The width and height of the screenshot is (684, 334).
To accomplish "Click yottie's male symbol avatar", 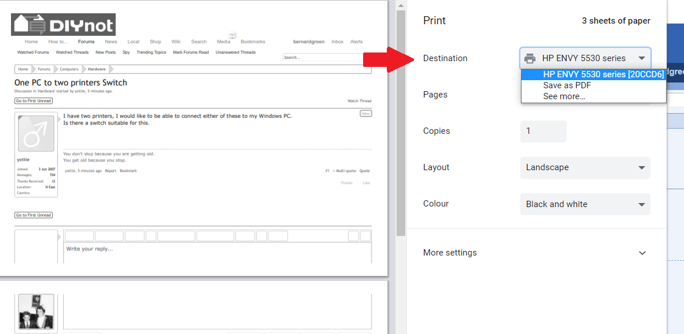I will pyautogui.click(x=36, y=134).
